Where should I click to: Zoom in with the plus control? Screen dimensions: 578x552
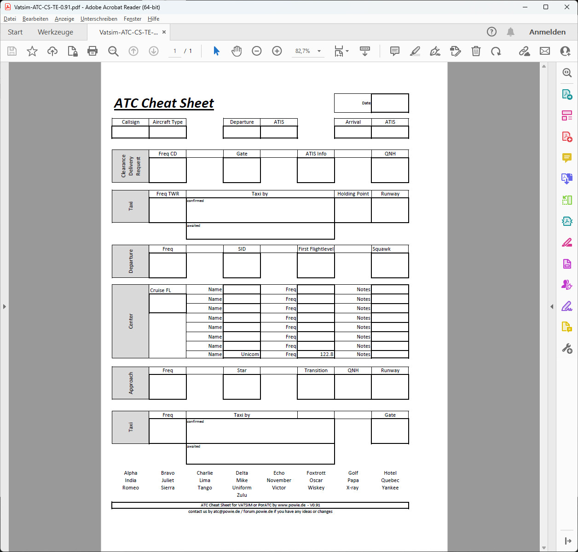[x=277, y=51]
